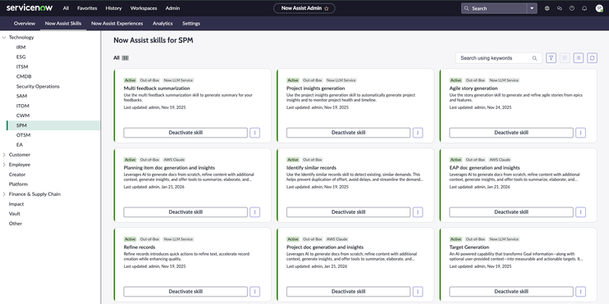This screenshot has width=609, height=304.
Task: Switch to the grid card view icon
Action: coord(565,58)
